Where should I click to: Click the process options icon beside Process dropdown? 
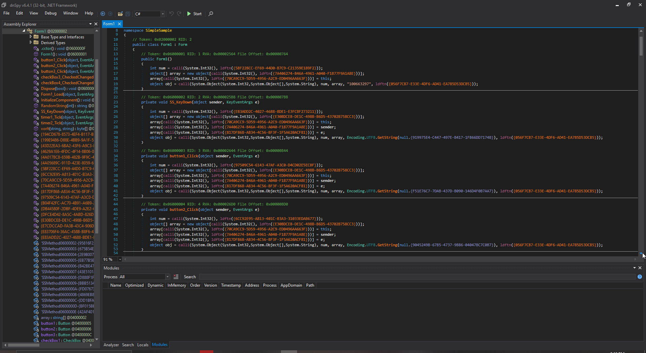[x=176, y=277]
